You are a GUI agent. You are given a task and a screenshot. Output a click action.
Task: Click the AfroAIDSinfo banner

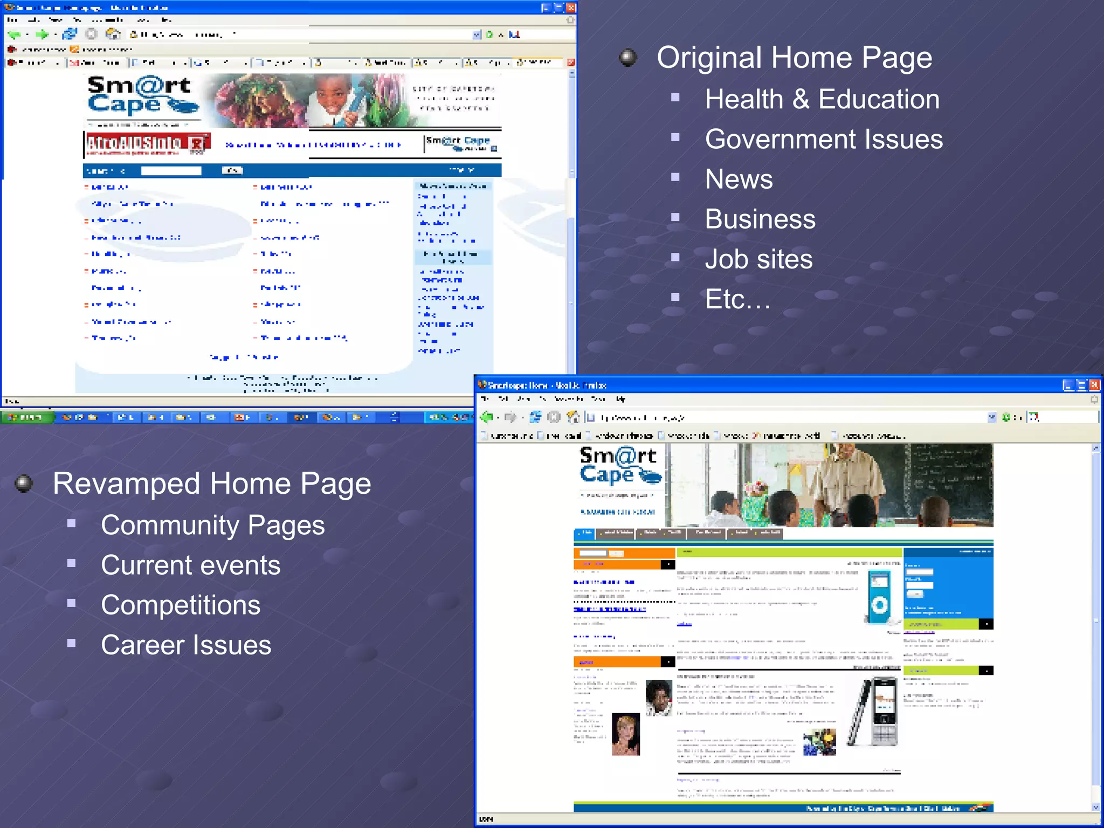click(x=147, y=144)
